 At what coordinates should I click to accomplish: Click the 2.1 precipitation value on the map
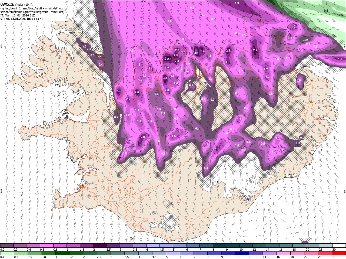point(228,63)
